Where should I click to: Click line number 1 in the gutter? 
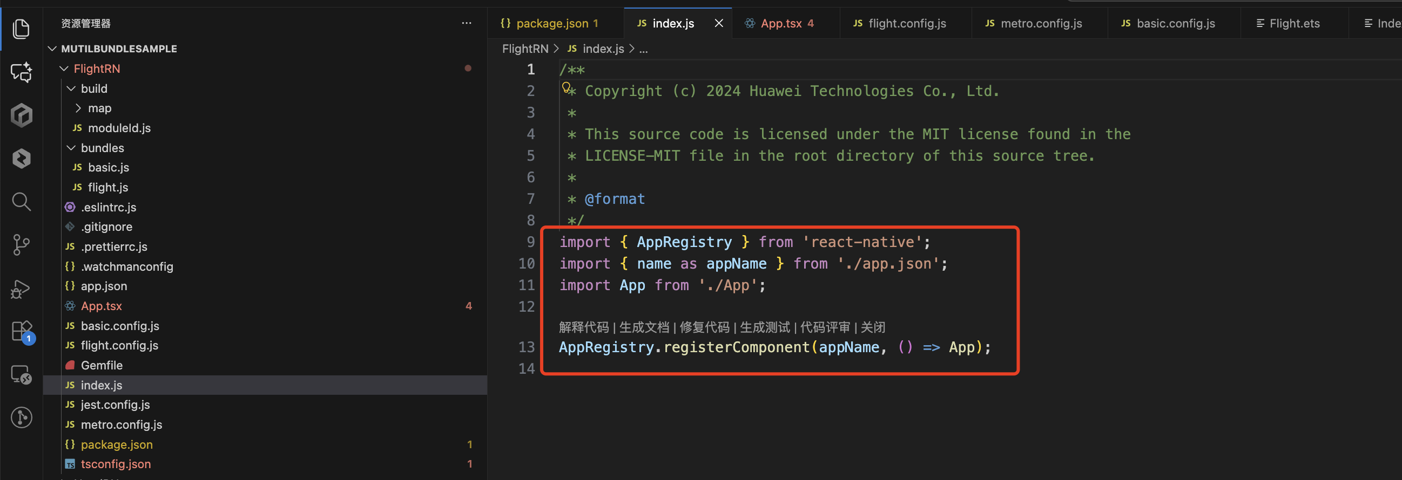coord(531,70)
